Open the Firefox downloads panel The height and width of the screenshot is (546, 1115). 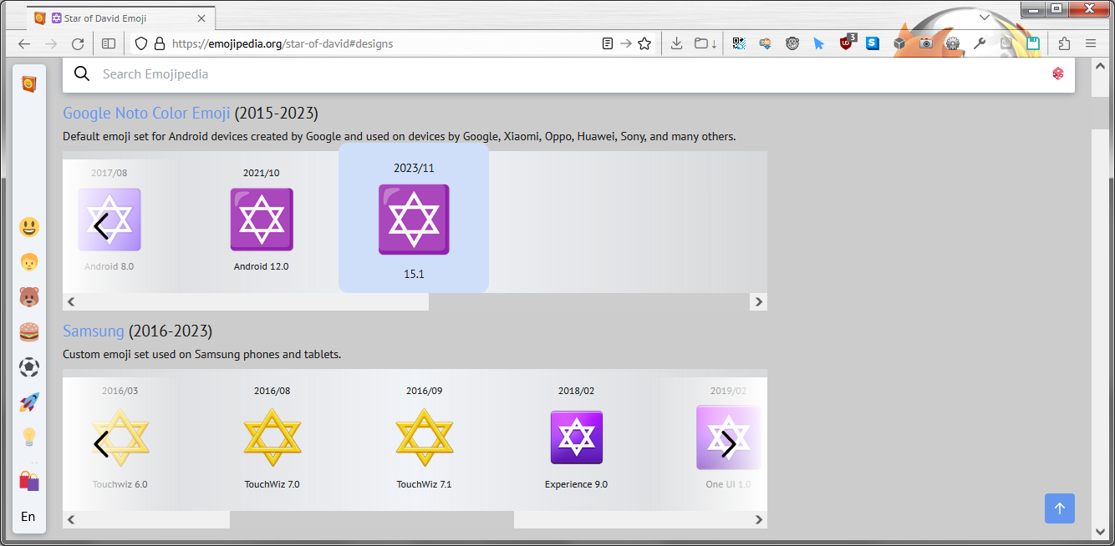click(x=677, y=43)
